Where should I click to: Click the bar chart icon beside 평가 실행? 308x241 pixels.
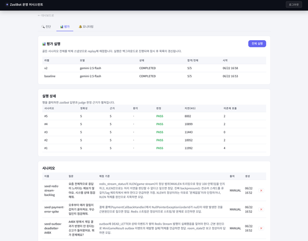tap(44, 44)
